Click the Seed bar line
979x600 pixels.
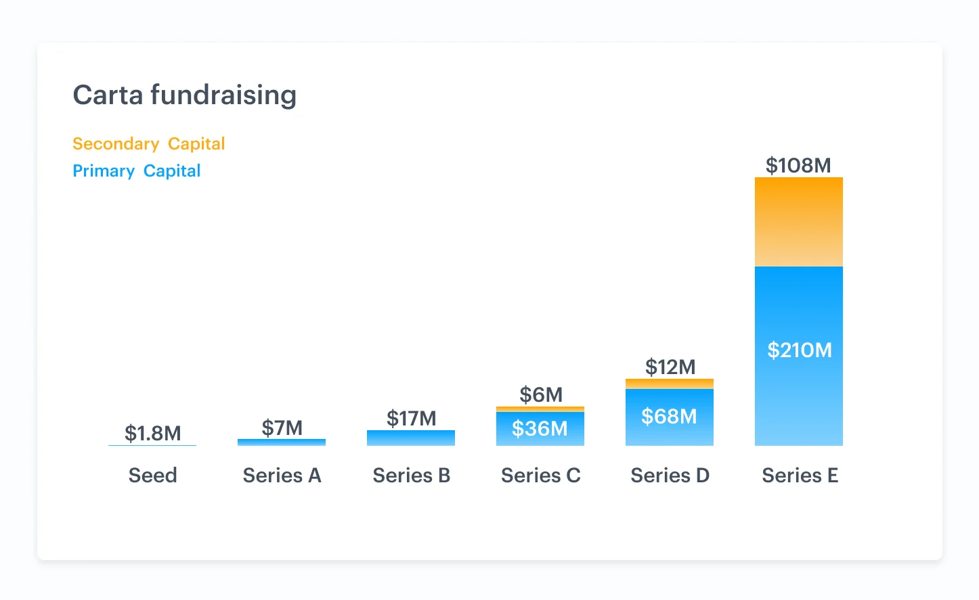click(152, 445)
